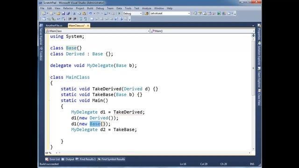
Task: Expand the Toolbox side tab
Action: pyautogui.click(x=41, y=54)
